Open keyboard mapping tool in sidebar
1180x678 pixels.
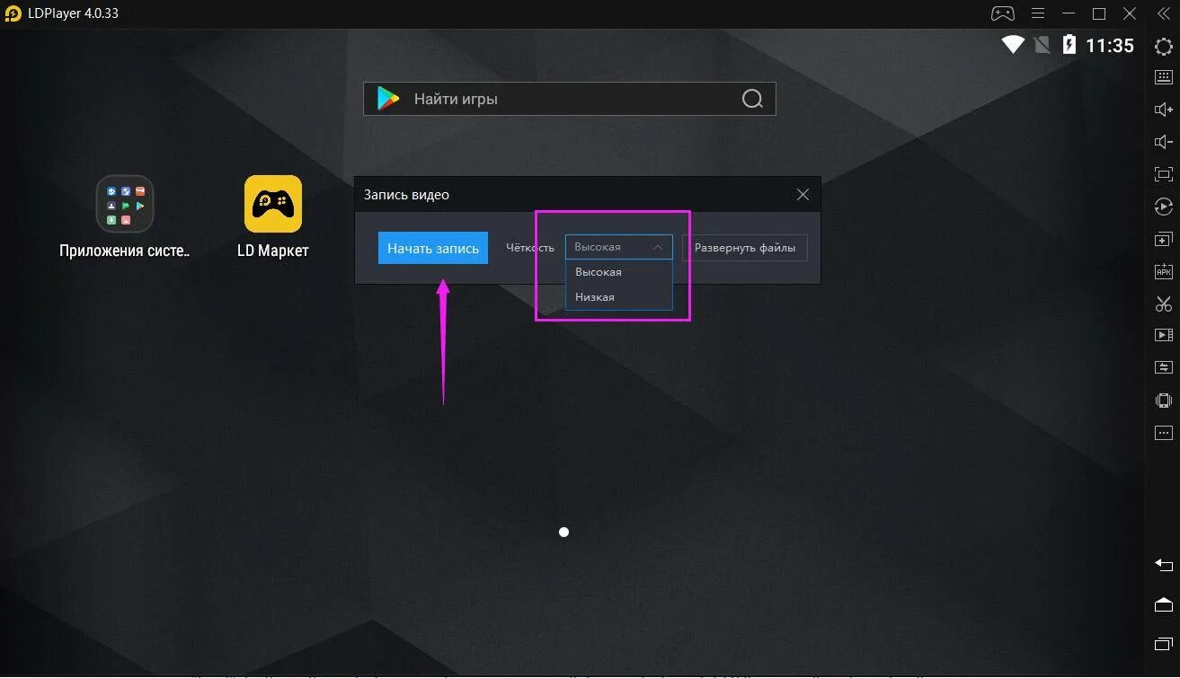(x=1164, y=78)
